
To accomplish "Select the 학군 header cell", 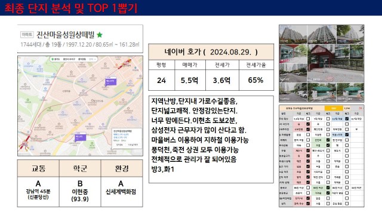I will [80, 168].
